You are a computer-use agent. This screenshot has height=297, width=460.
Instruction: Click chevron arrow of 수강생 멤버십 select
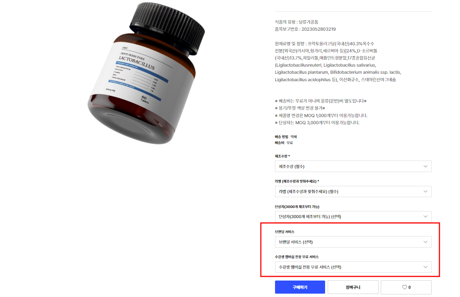[x=425, y=267]
